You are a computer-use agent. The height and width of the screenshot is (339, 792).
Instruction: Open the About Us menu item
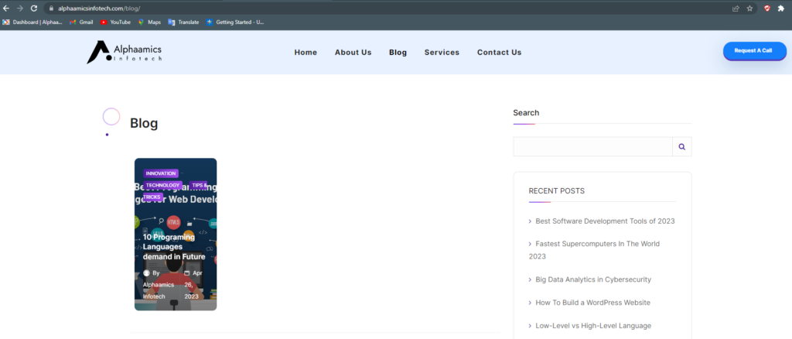pos(353,53)
